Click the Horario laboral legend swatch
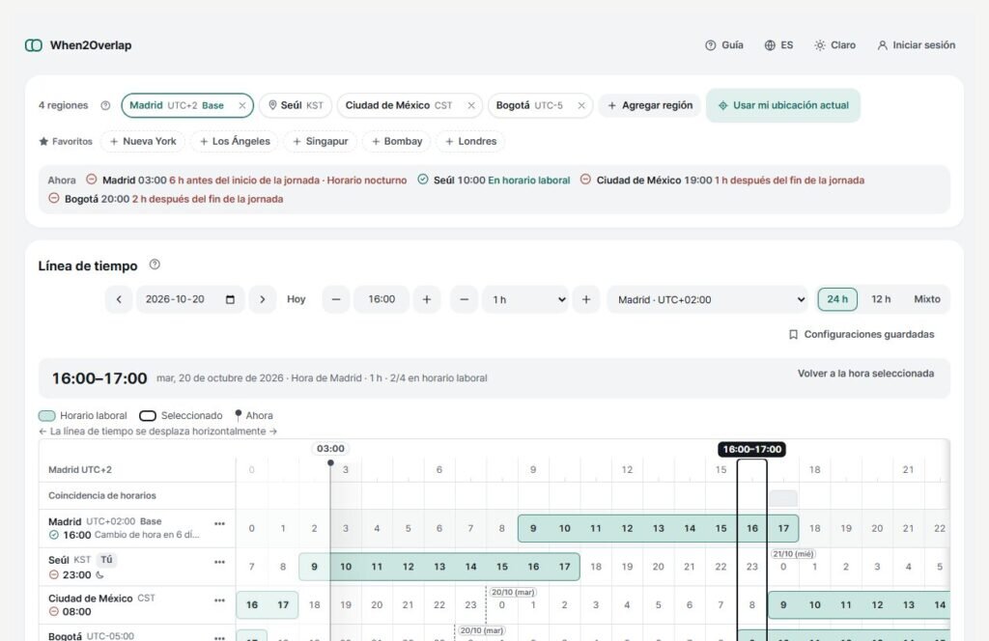The width and height of the screenshot is (989, 641). [x=46, y=415]
